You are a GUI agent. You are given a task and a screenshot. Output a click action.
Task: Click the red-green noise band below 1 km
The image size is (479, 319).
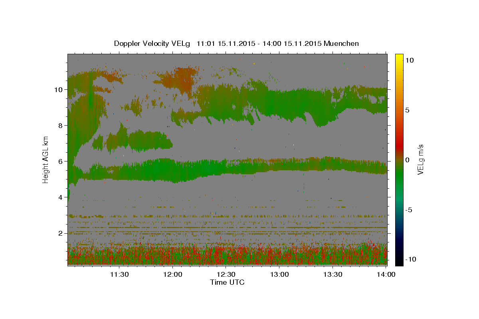point(228,255)
